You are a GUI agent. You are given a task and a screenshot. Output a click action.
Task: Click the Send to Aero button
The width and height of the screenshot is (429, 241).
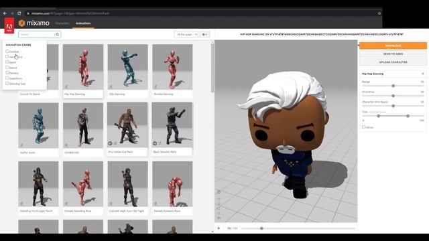coord(393,54)
